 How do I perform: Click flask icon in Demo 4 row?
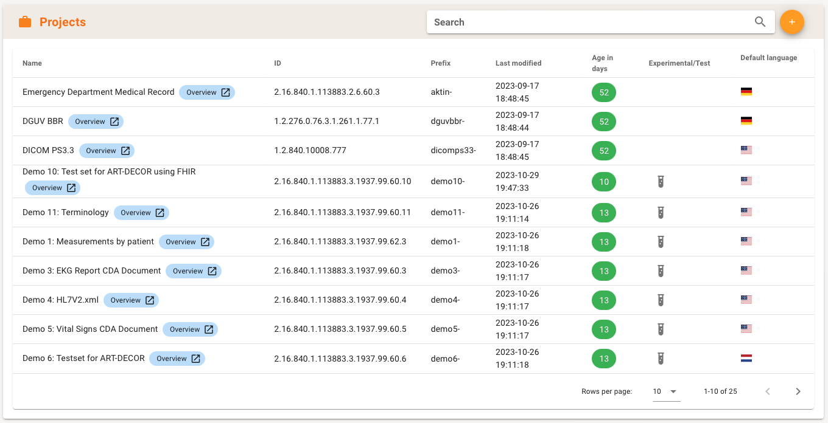tap(660, 300)
